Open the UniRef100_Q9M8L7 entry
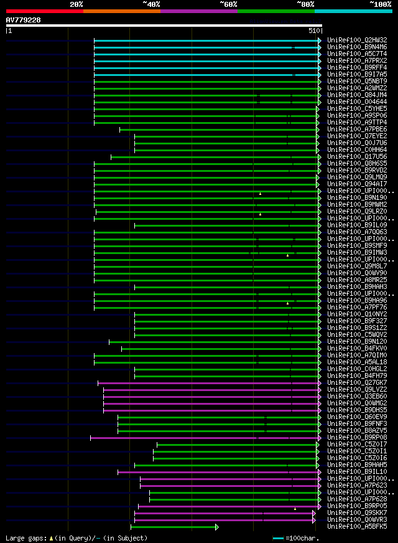Viewport: 398px width, 543px height. [x=357, y=267]
